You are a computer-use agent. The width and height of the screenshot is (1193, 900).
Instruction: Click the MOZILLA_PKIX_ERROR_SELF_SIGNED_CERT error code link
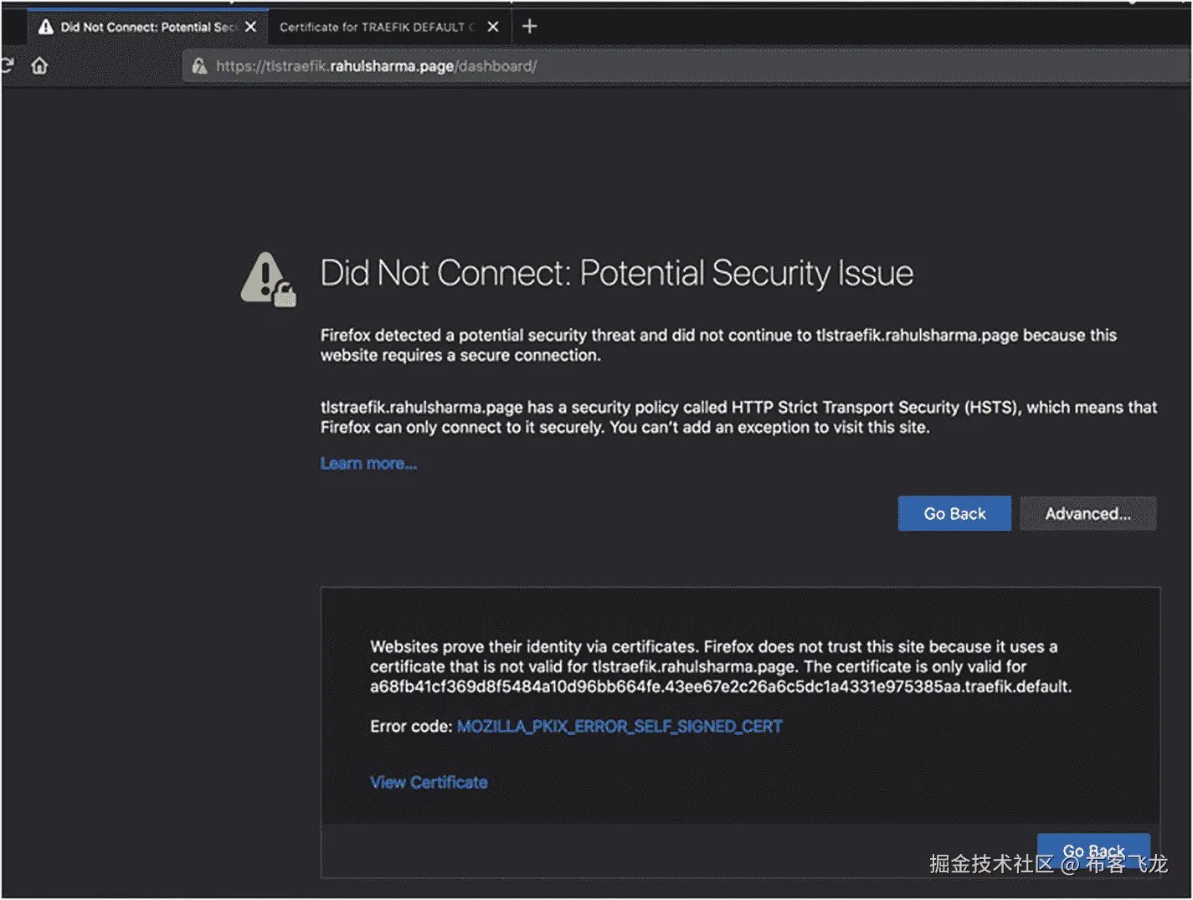click(620, 727)
